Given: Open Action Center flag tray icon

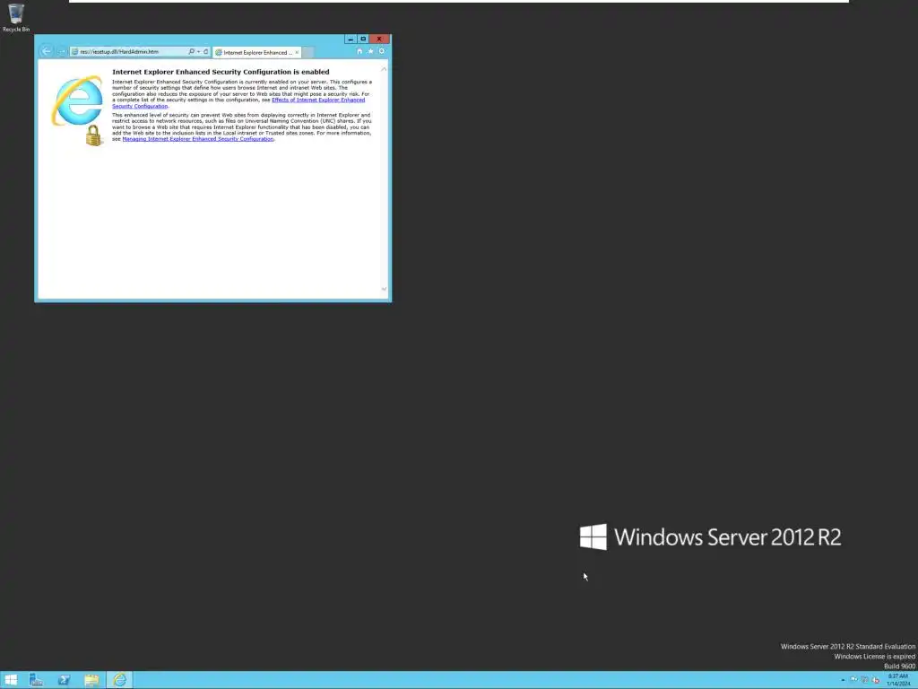Looking at the screenshot, I should click(854, 680).
